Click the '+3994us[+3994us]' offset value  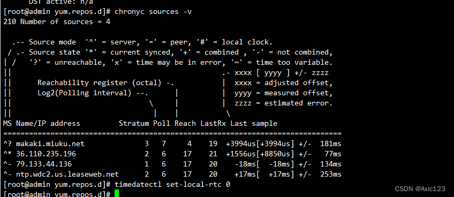260,143
